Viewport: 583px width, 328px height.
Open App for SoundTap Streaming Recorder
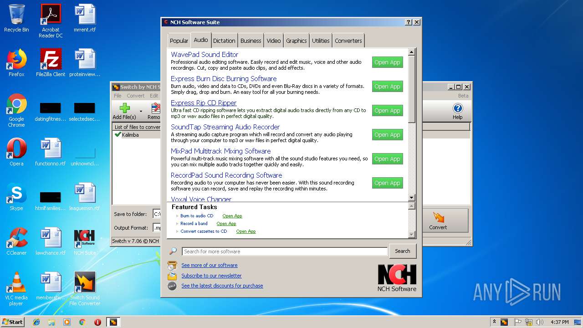click(388, 135)
